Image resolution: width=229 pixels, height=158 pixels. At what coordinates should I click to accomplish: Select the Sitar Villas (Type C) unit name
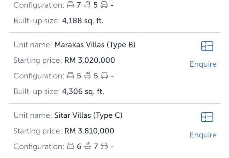(88, 116)
